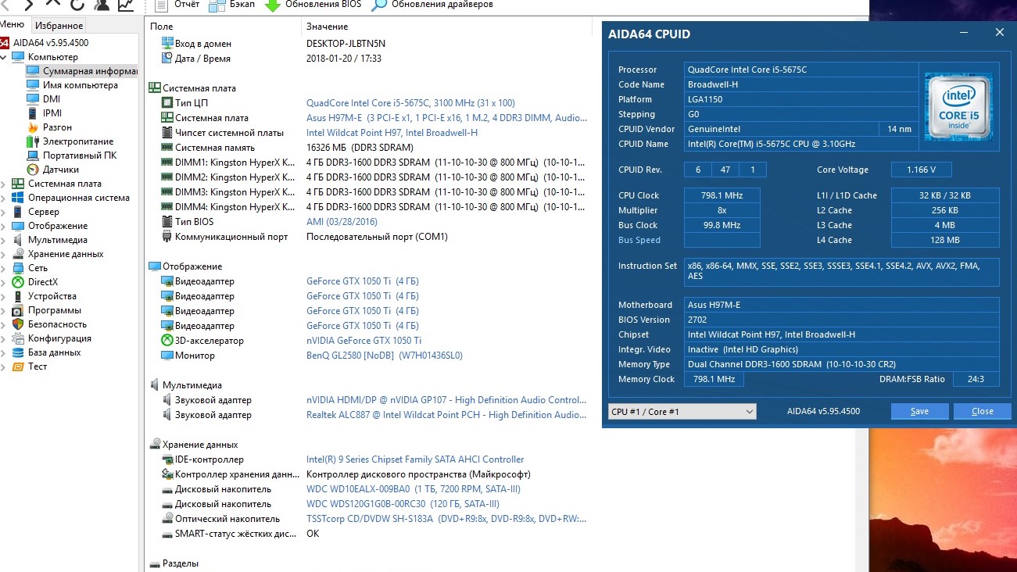Collapse the Компьютер tree node arrow
The image size is (1017, 572).
coord(4,57)
